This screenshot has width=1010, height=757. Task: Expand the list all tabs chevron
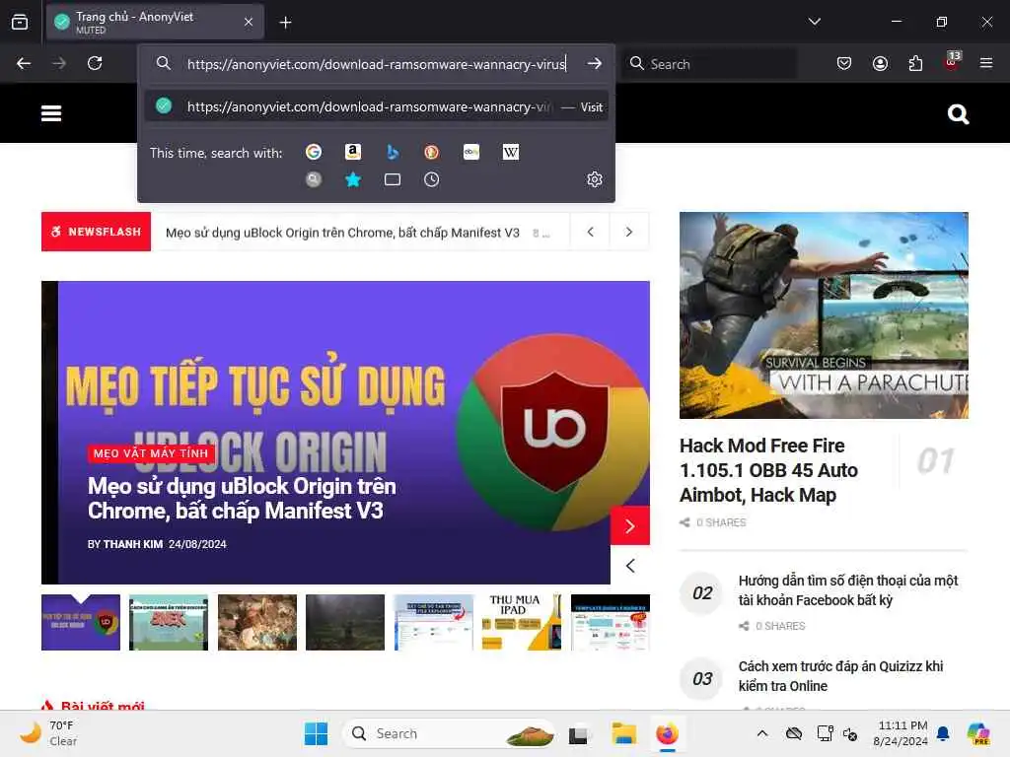tap(814, 22)
